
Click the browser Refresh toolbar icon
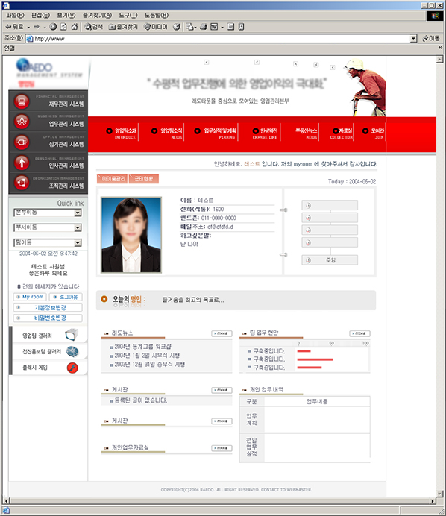[x=64, y=27]
